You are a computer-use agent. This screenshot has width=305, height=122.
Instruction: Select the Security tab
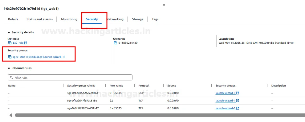(92, 19)
